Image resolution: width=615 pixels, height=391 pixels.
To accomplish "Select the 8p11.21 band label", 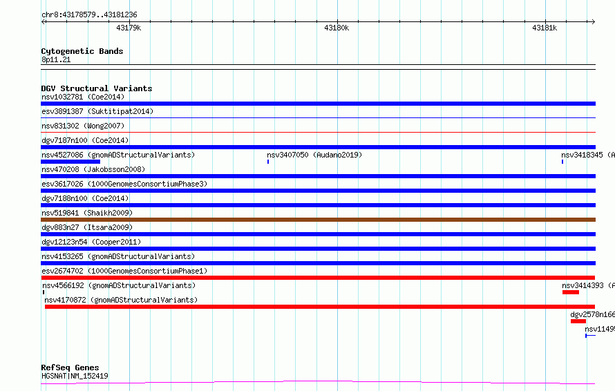I will coord(56,59).
